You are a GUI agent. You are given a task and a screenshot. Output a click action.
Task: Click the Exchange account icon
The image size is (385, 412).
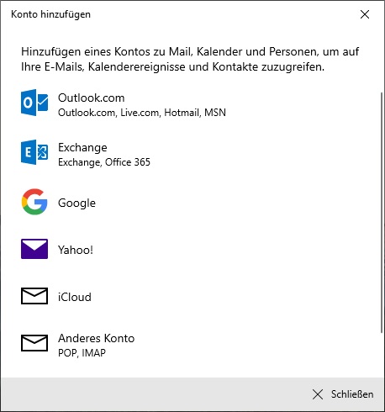pos(34,152)
